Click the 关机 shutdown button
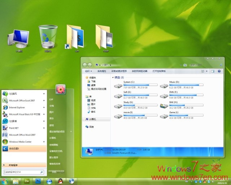The width and height of the screenshot is (231, 185). (54, 172)
